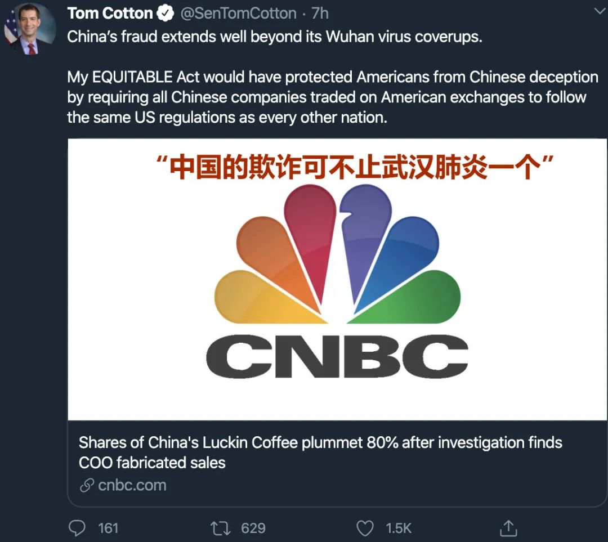Click the 629 retweets count
The image size is (608, 542).
tap(253, 528)
